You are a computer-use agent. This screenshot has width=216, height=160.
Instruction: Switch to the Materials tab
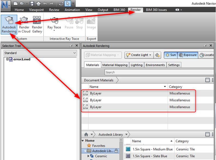[x=92, y=65]
